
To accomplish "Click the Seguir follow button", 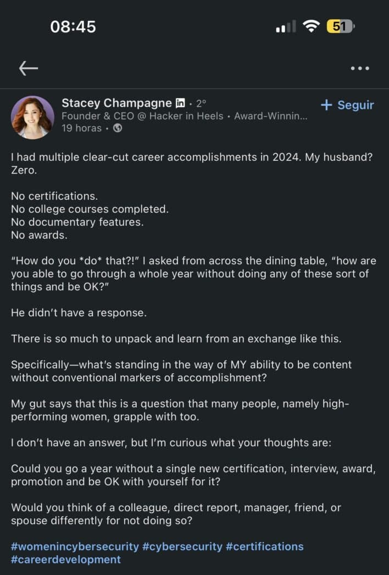I will point(347,105).
